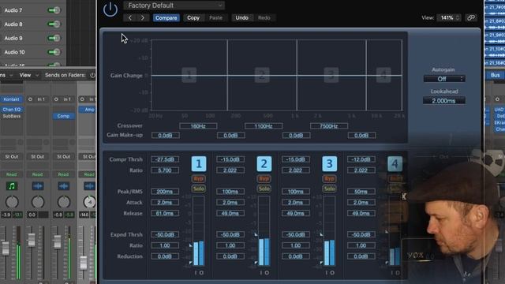Solo band 1

199,189
